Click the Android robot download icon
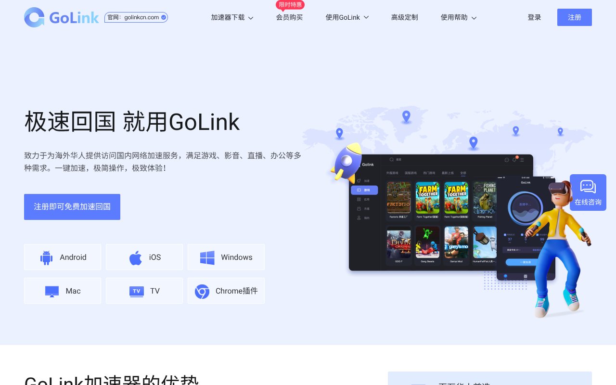 46,257
